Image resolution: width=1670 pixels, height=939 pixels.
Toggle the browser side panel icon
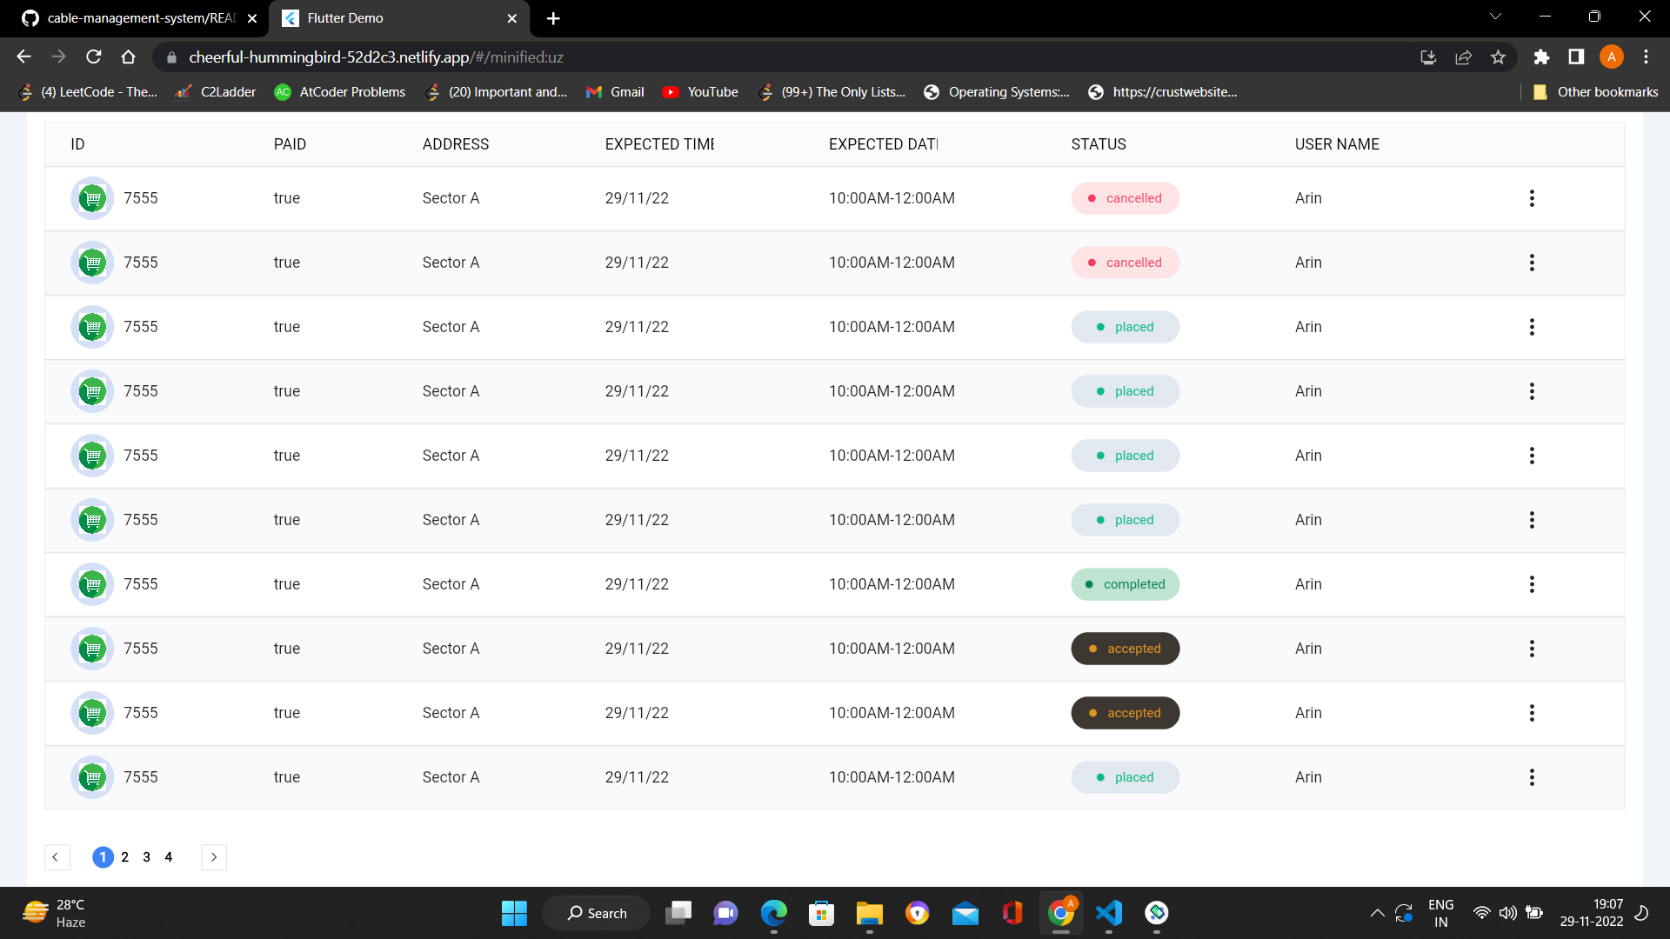(x=1576, y=57)
